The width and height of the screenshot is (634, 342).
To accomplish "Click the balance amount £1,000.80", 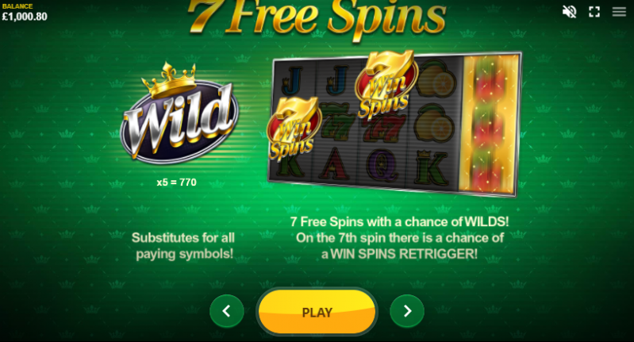I will click(25, 17).
